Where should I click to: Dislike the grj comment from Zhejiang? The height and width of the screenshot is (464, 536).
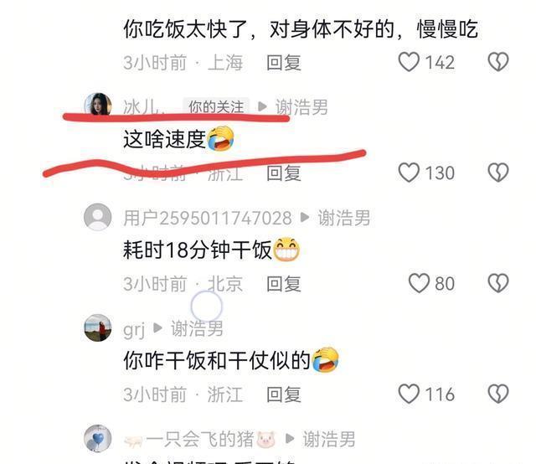coord(498,394)
